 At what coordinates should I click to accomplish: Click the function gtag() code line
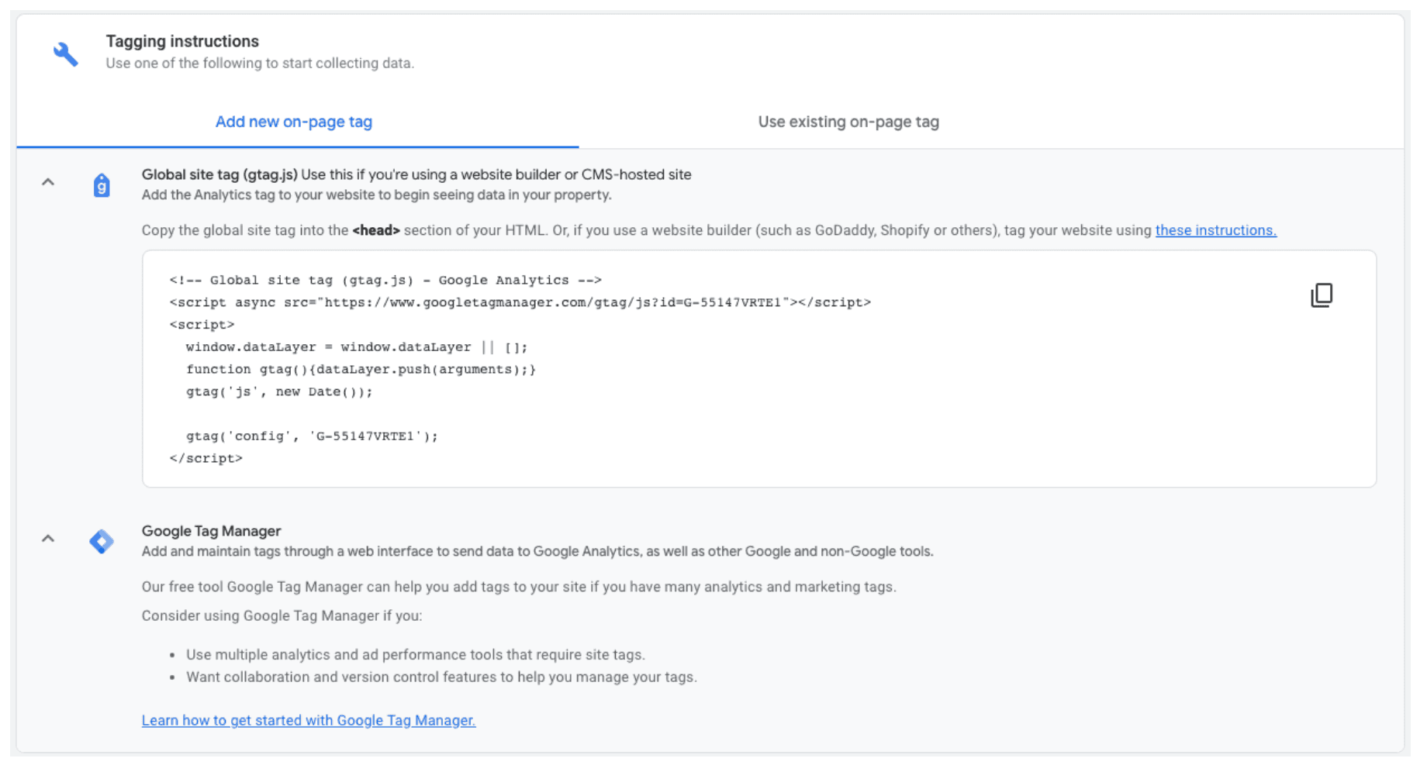361,370
